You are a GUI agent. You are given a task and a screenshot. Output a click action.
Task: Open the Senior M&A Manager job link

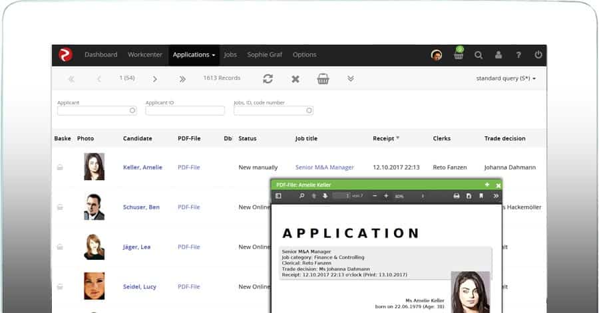(x=324, y=167)
